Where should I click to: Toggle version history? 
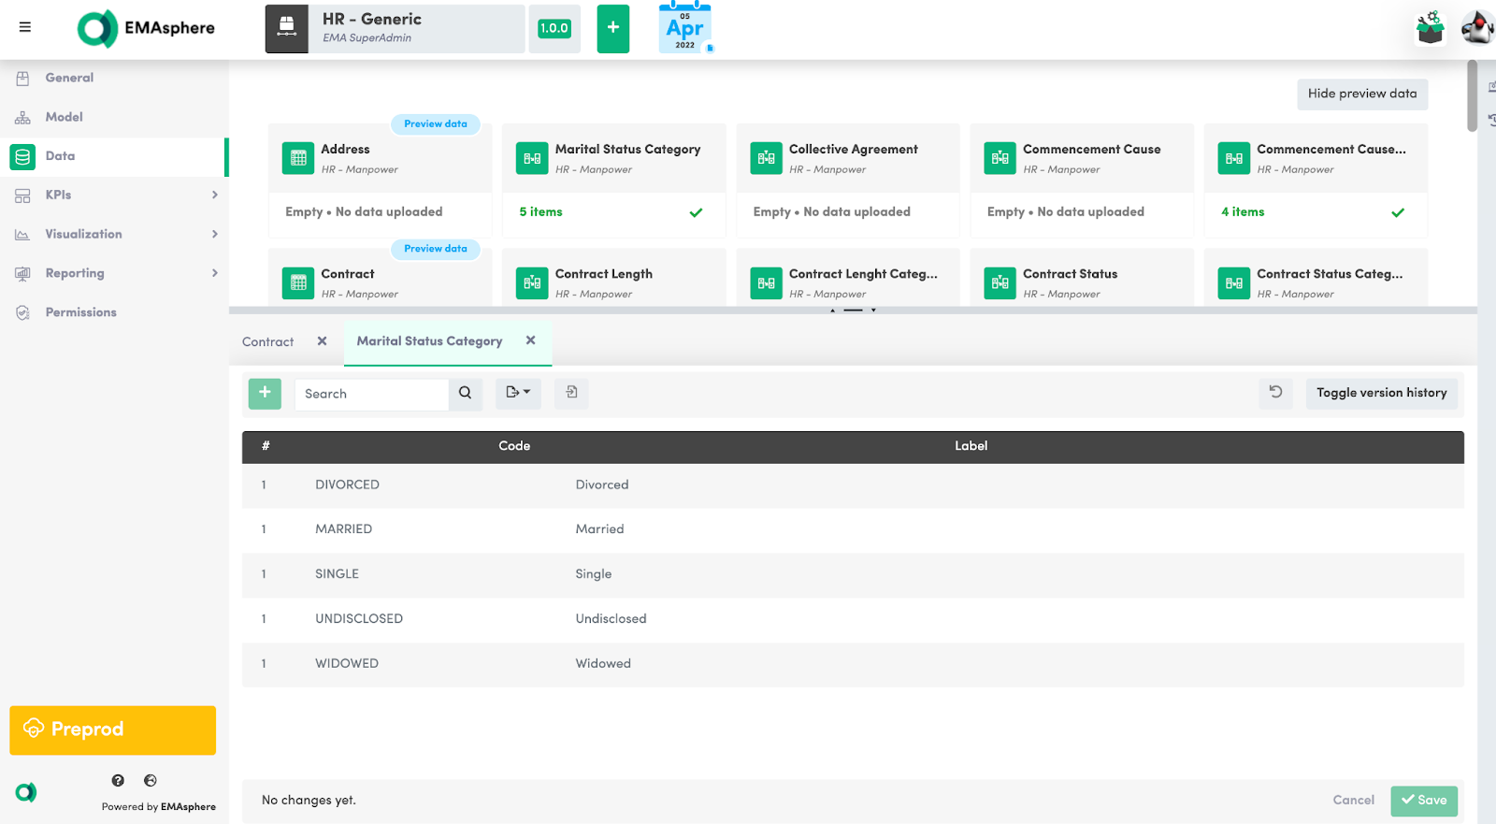pyautogui.click(x=1381, y=393)
